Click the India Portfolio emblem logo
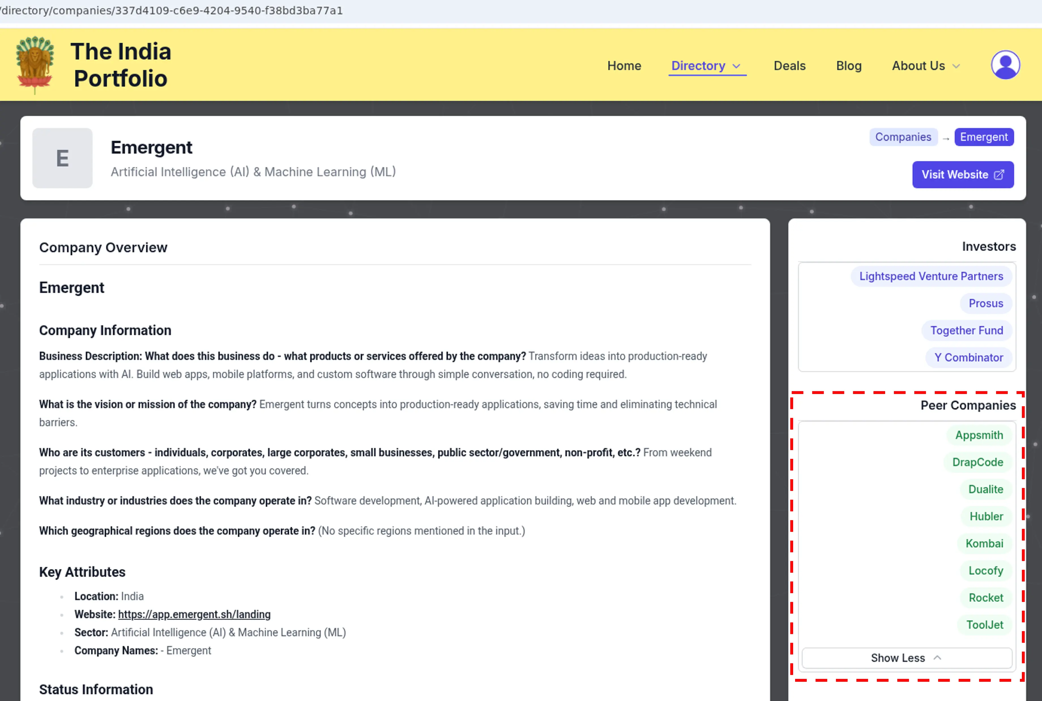The height and width of the screenshot is (701, 1042). click(35, 64)
